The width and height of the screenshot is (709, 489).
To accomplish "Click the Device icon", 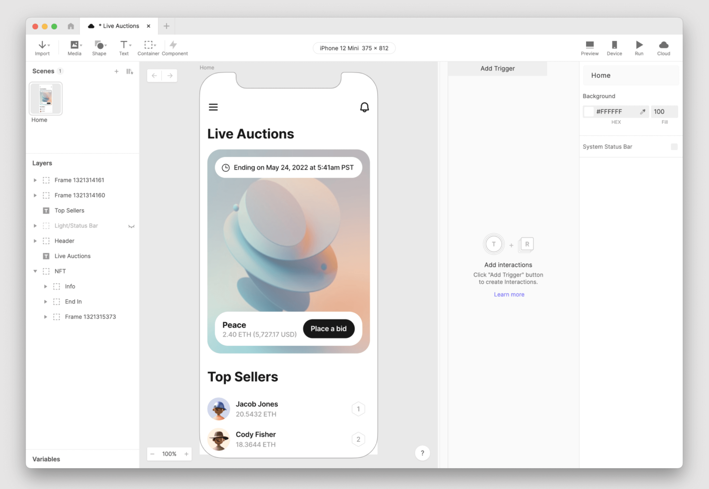I will pyautogui.click(x=614, y=45).
